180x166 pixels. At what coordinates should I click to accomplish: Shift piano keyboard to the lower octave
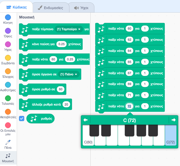pos(86,120)
